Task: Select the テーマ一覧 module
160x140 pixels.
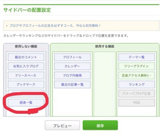Action: [137, 57]
